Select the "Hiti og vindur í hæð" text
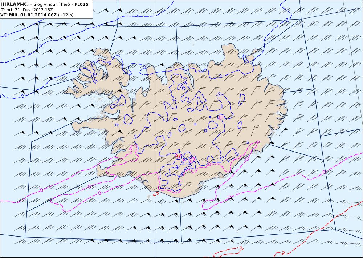Screen dimensions: 363x258 coord(49,4)
